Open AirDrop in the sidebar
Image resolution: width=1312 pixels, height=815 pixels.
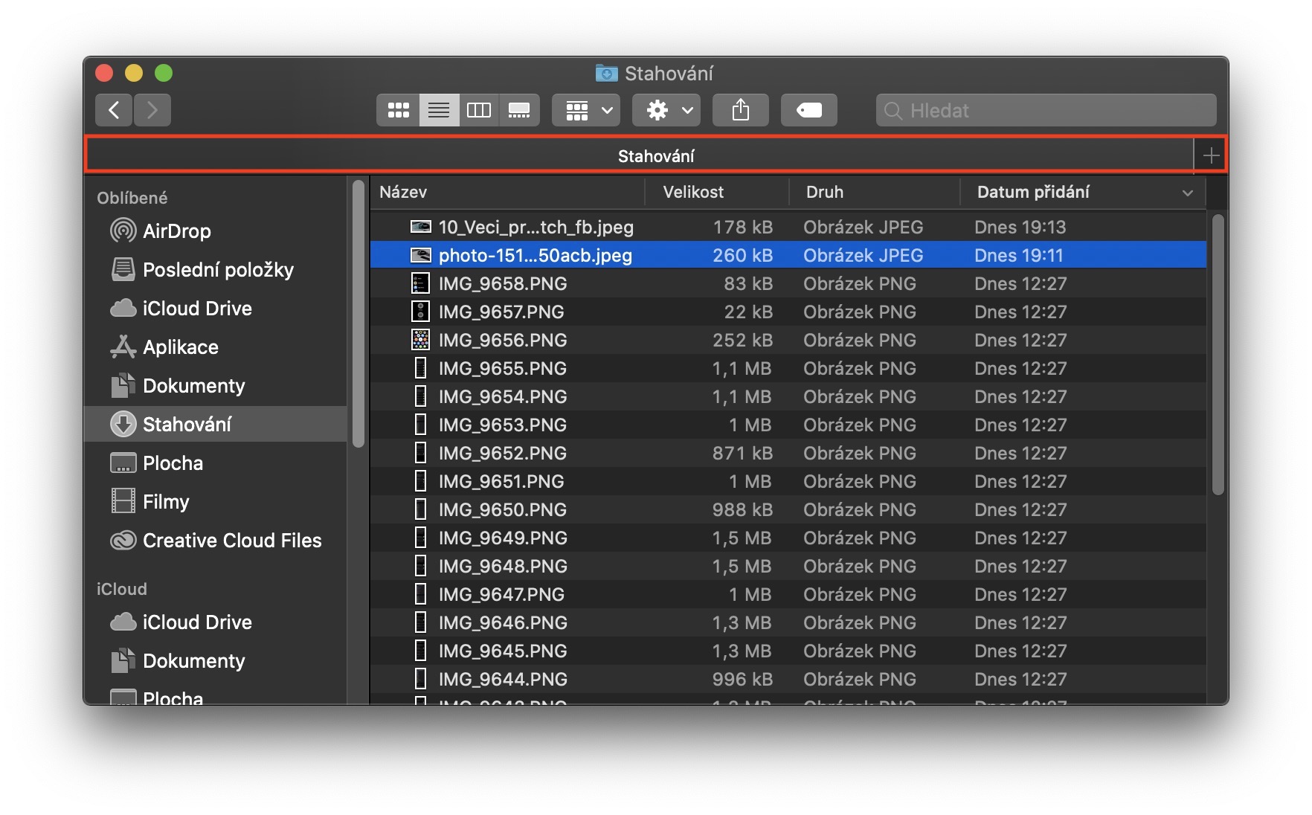(176, 231)
